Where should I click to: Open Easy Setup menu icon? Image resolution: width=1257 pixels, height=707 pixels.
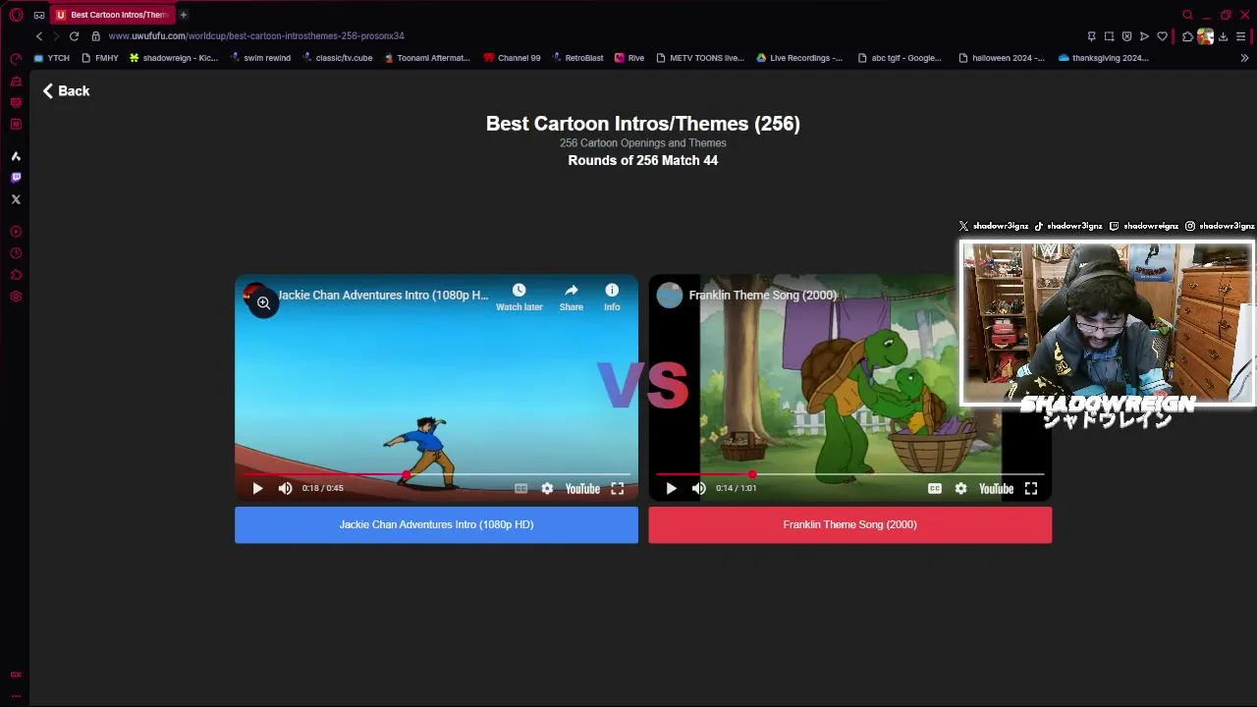pyautogui.click(x=1241, y=36)
